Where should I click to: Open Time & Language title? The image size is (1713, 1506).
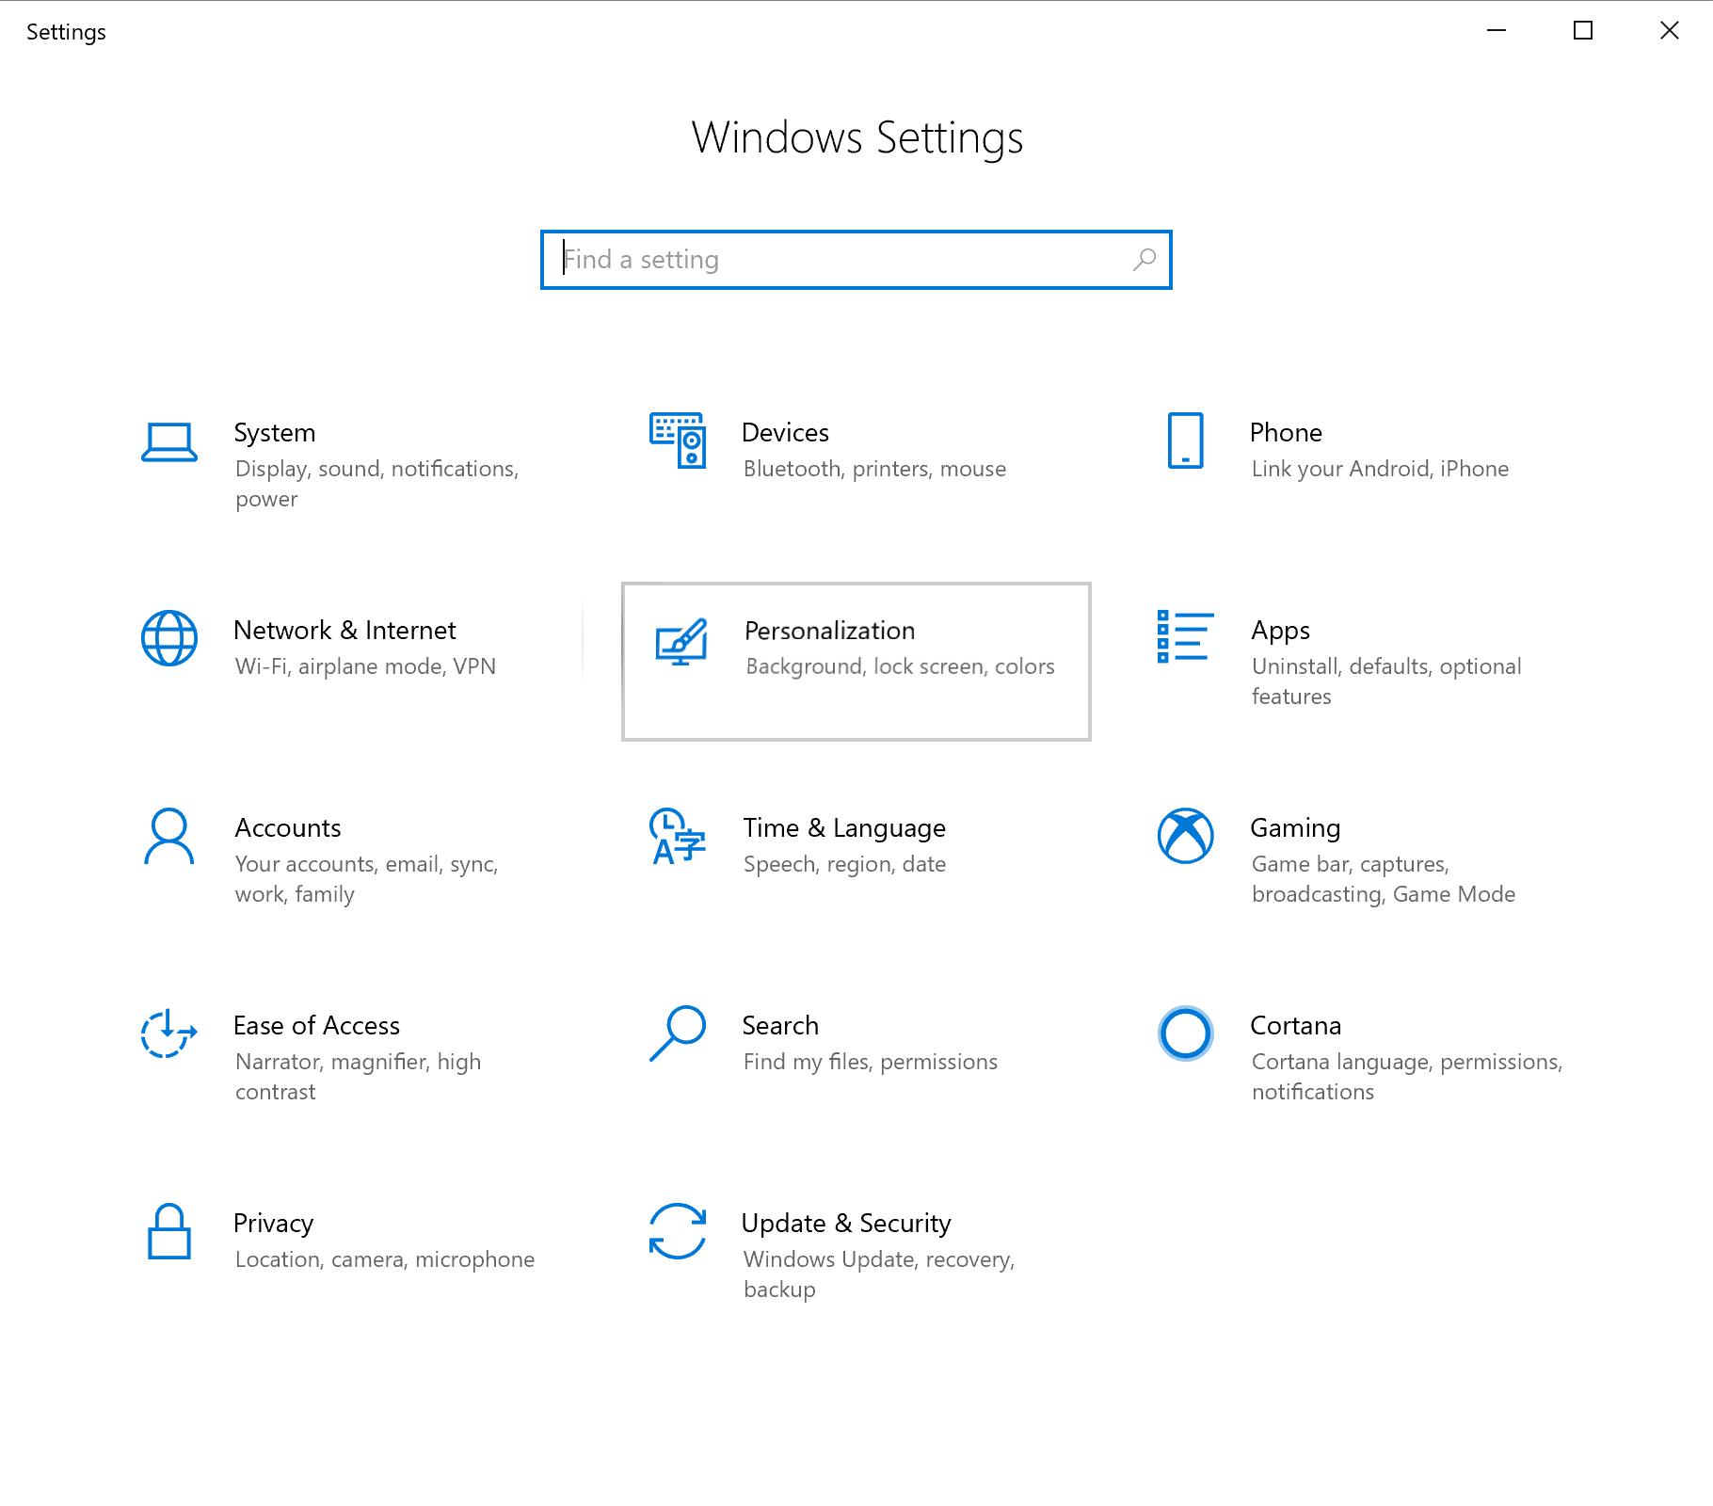[x=844, y=828]
